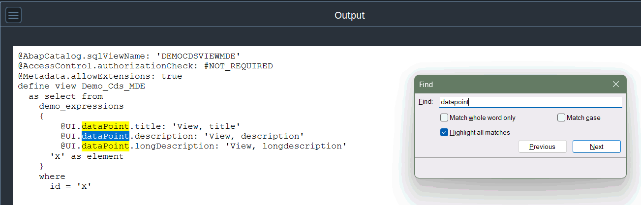
Task: Disable the Highlight all matches checkbox
Action: (444, 132)
